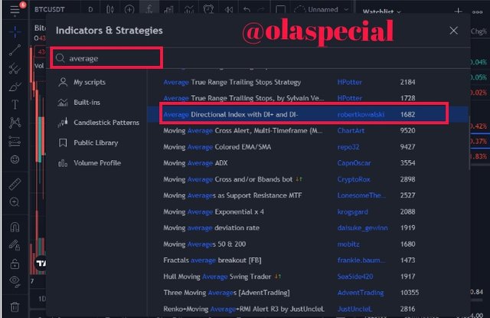Switch to Candlestick Patterns category
Viewport: 490px width, 318px height.
106,123
